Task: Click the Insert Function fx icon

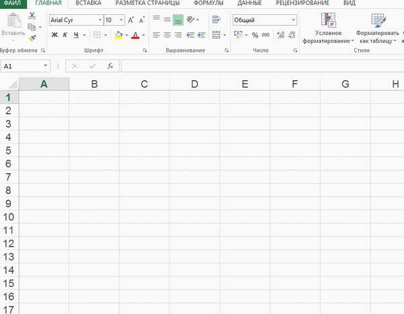Action: pos(110,66)
